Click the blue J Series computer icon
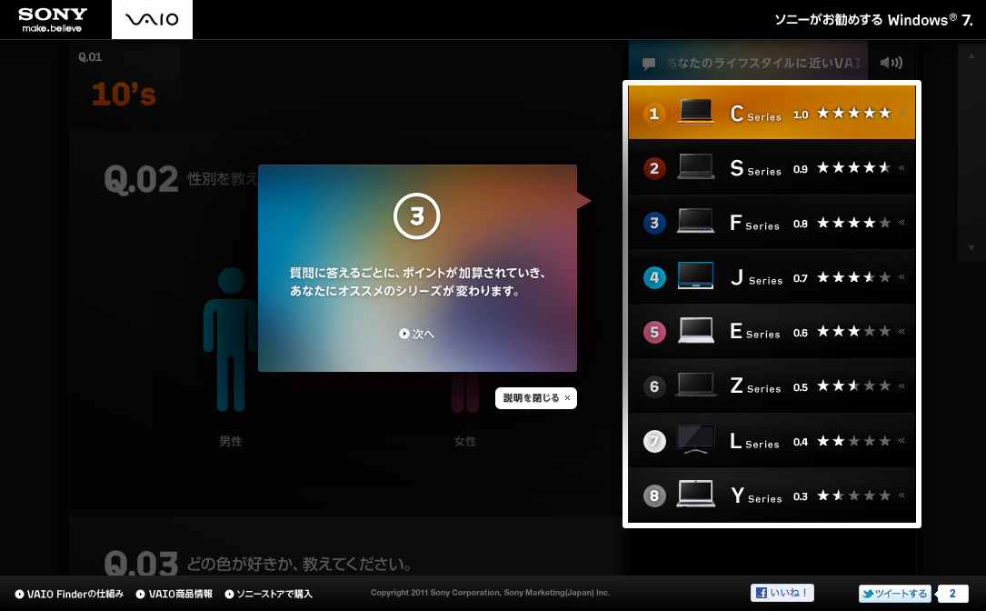This screenshot has width=986, height=611. click(x=695, y=276)
